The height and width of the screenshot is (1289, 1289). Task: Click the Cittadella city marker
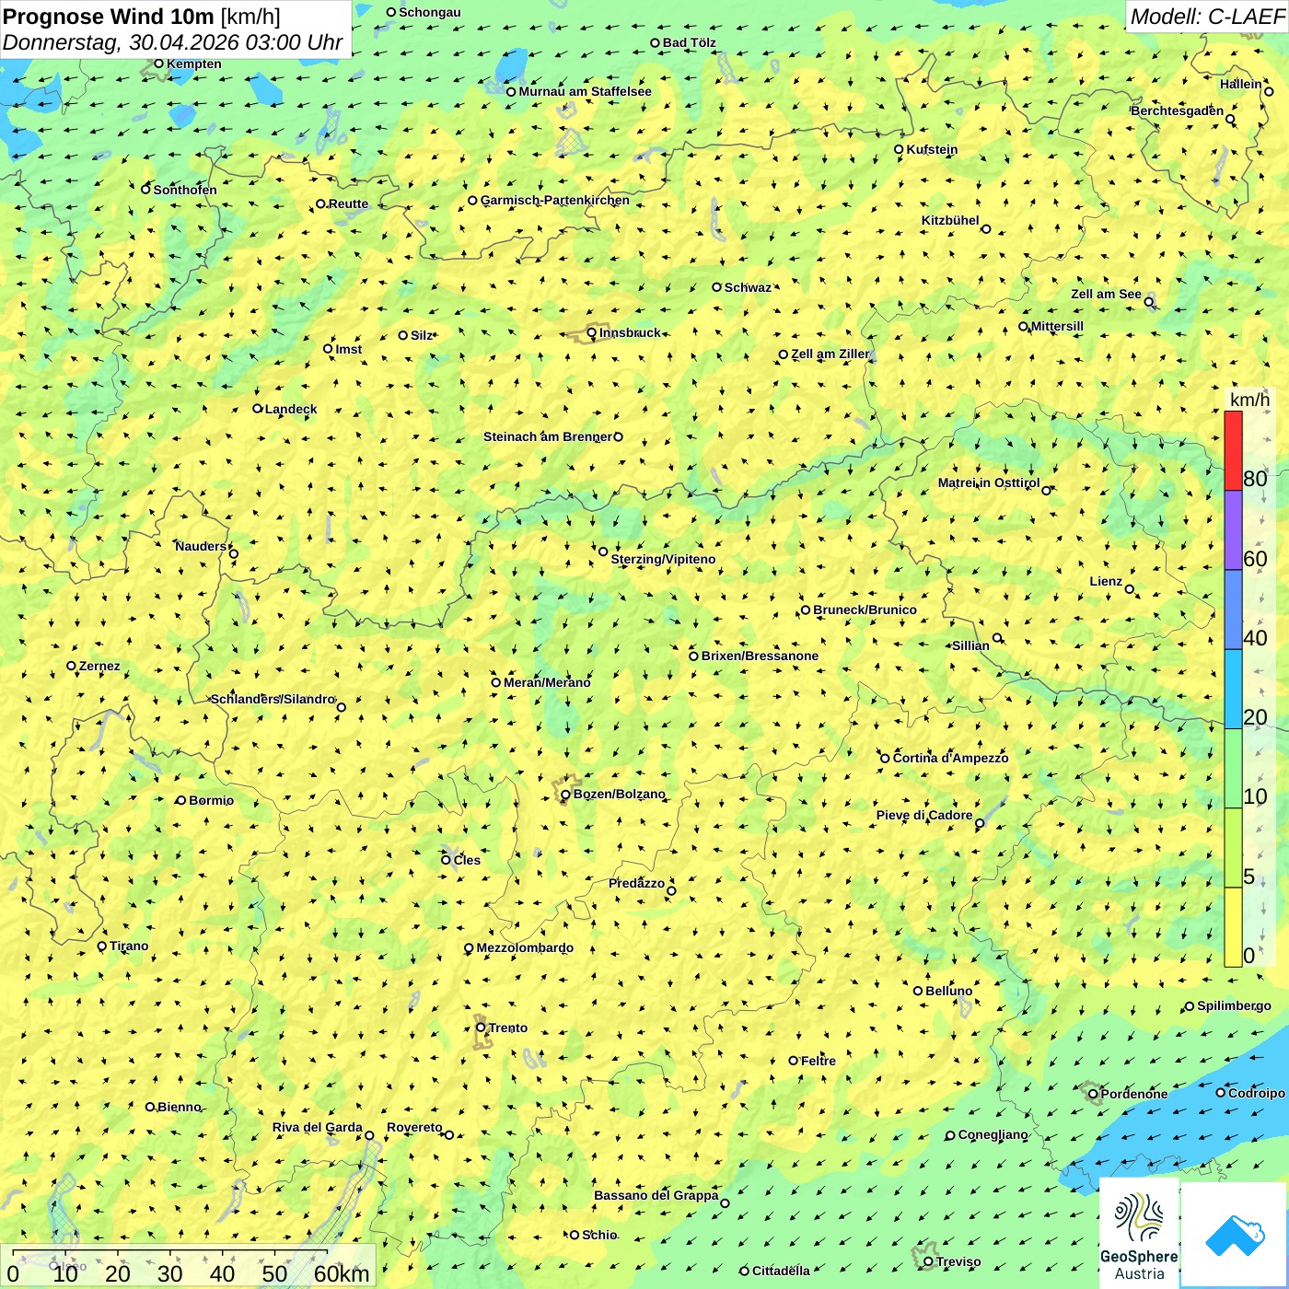click(744, 1271)
